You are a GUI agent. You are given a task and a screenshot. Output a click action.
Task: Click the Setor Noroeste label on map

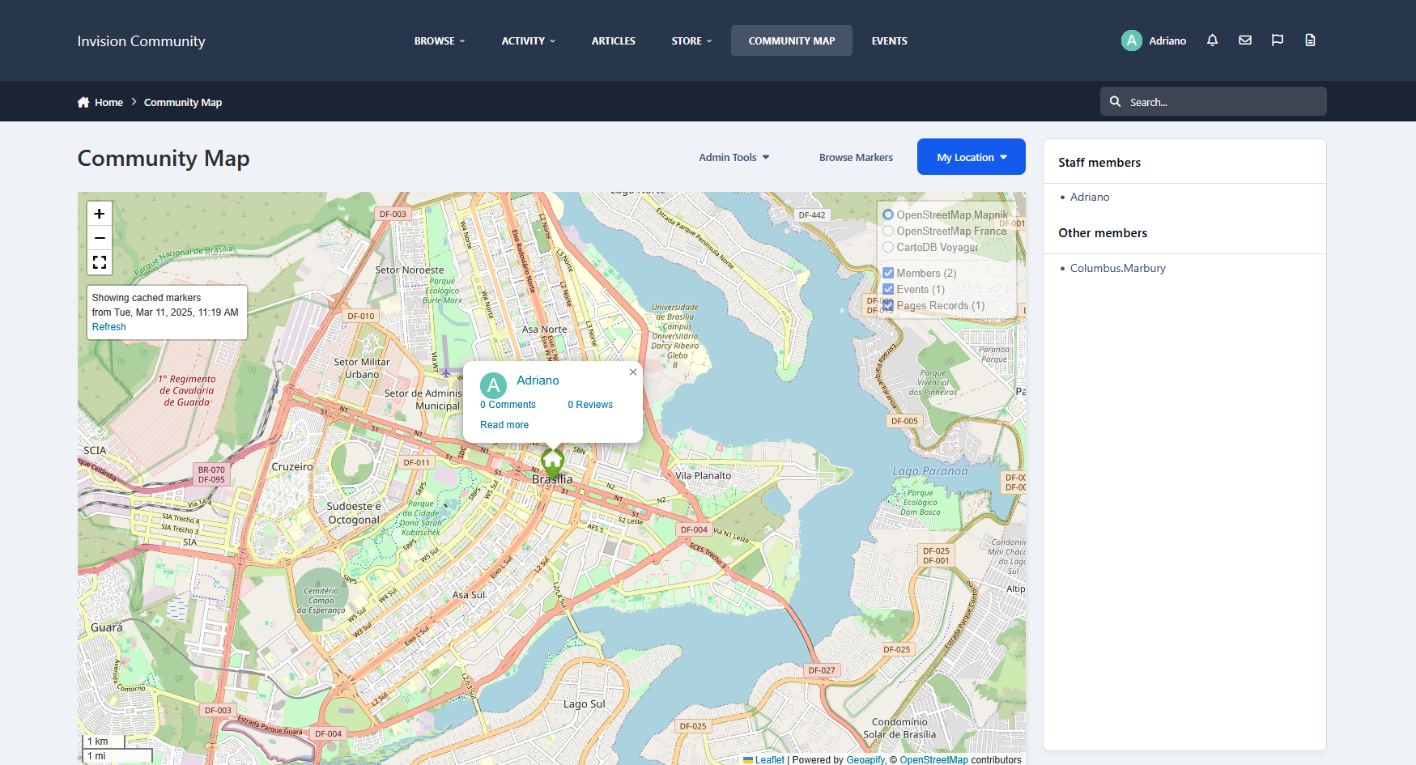point(410,270)
